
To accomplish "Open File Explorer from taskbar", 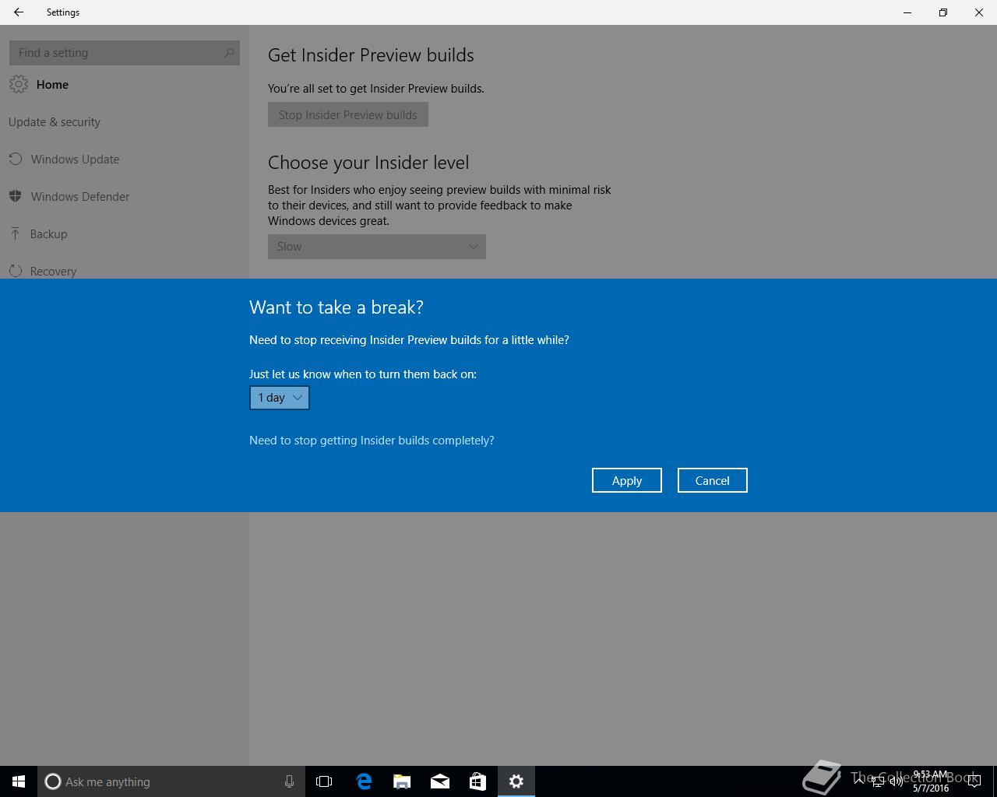I will 402,781.
